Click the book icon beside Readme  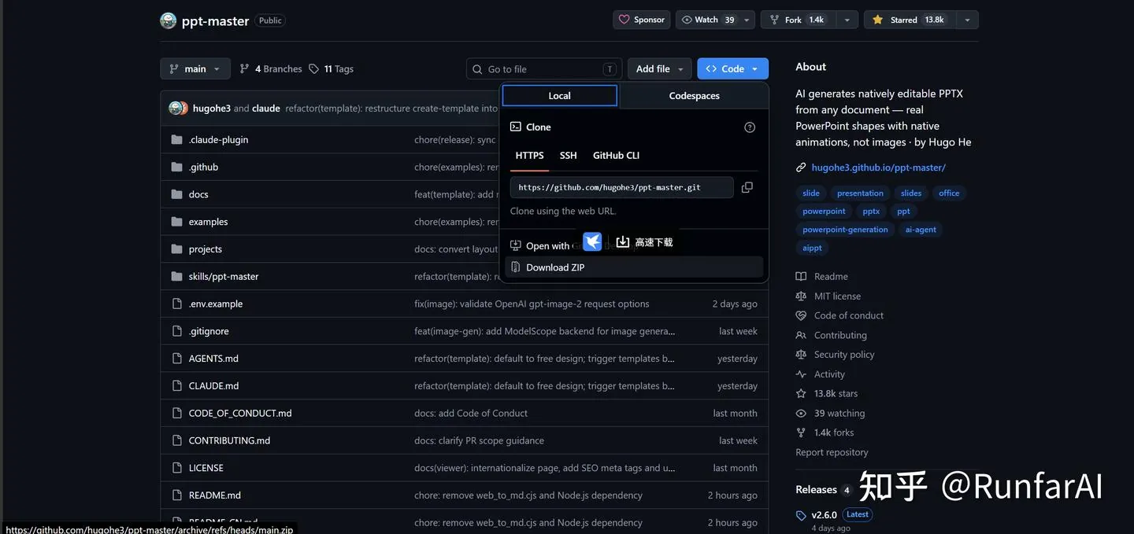point(801,277)
